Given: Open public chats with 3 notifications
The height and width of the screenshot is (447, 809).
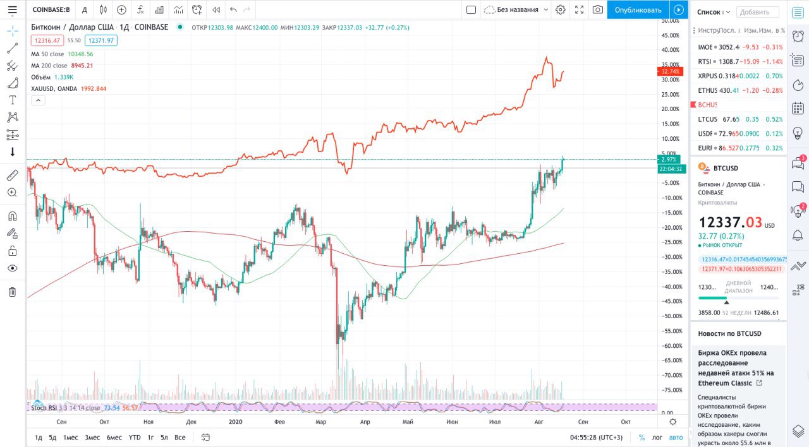Looking at the screenshot, I should coord(798,163).
